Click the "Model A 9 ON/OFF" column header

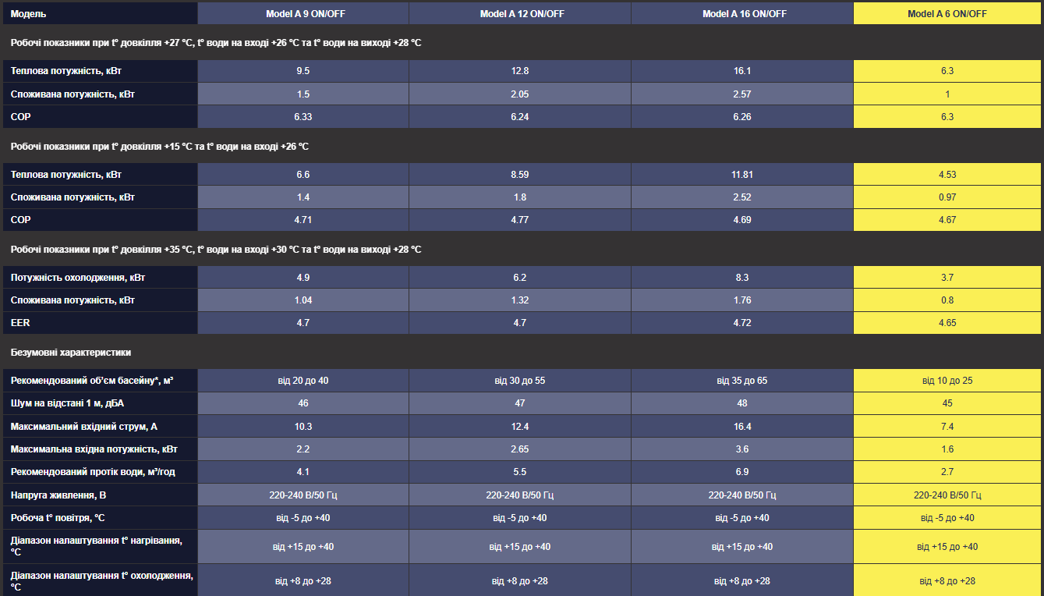303,14
